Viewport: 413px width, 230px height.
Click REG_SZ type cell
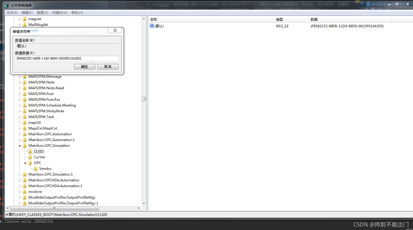[282, 26]
